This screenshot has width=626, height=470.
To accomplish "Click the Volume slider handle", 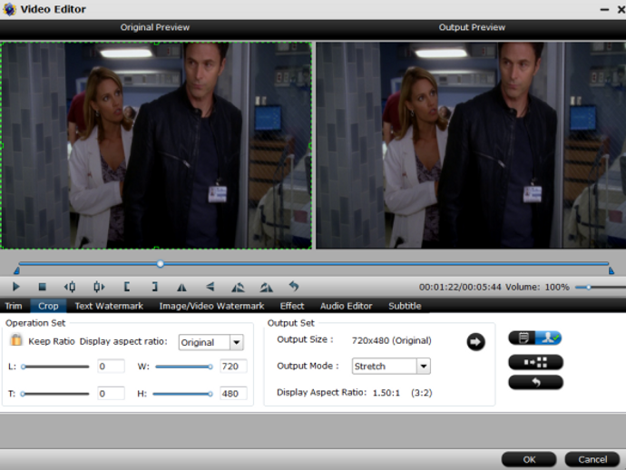I will [x=588, y=287].
